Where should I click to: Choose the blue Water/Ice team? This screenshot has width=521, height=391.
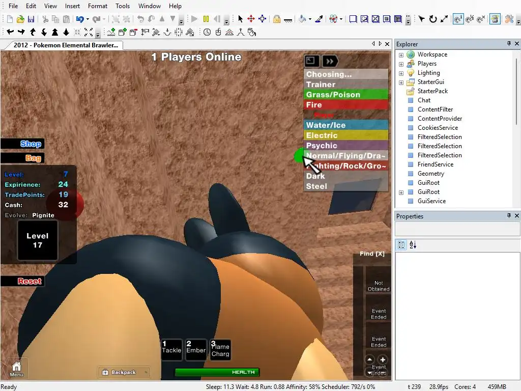(x=346, y=125)
